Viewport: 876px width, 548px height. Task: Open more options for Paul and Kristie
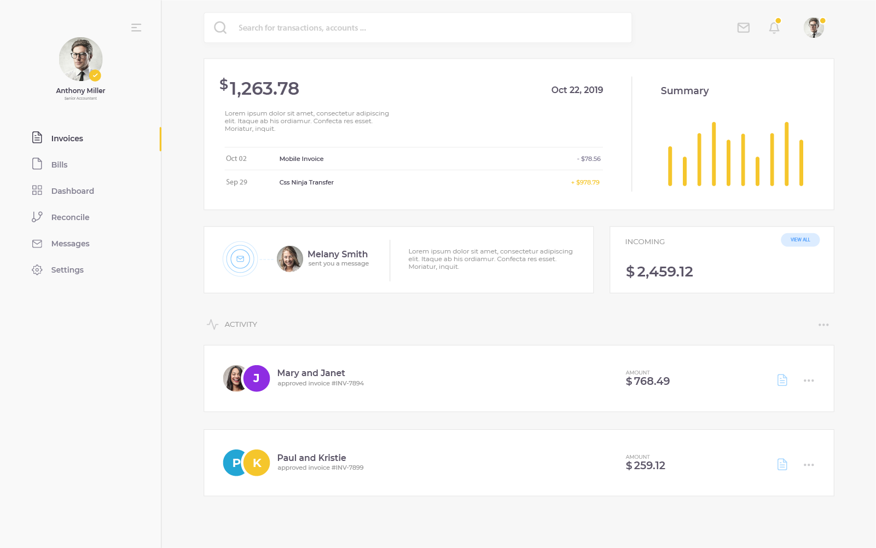click(x=808, y=465)
